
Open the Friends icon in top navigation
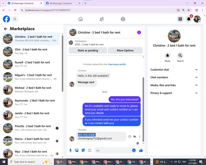102,19
